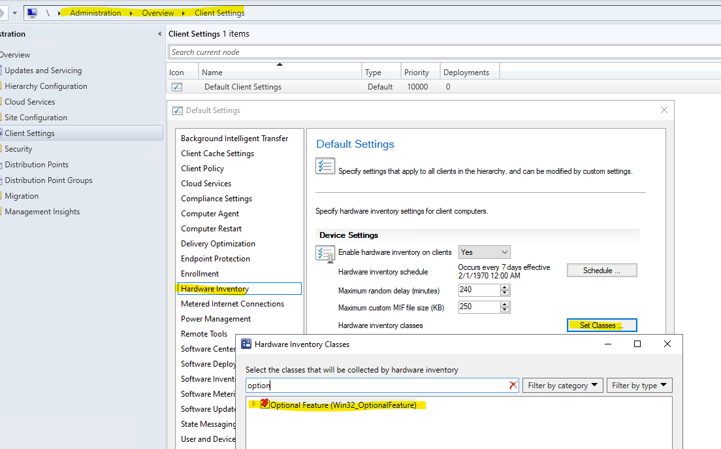The height and width of the screenshot is (449, 721).
Task: Close the Default Settings dialog
Action: pos(664,110)
